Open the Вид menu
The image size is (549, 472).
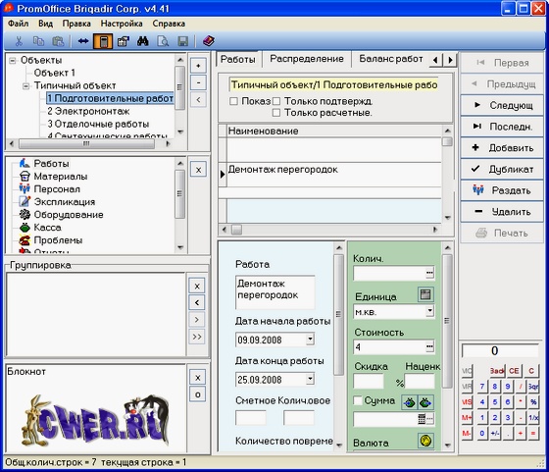tap(45, 24)
